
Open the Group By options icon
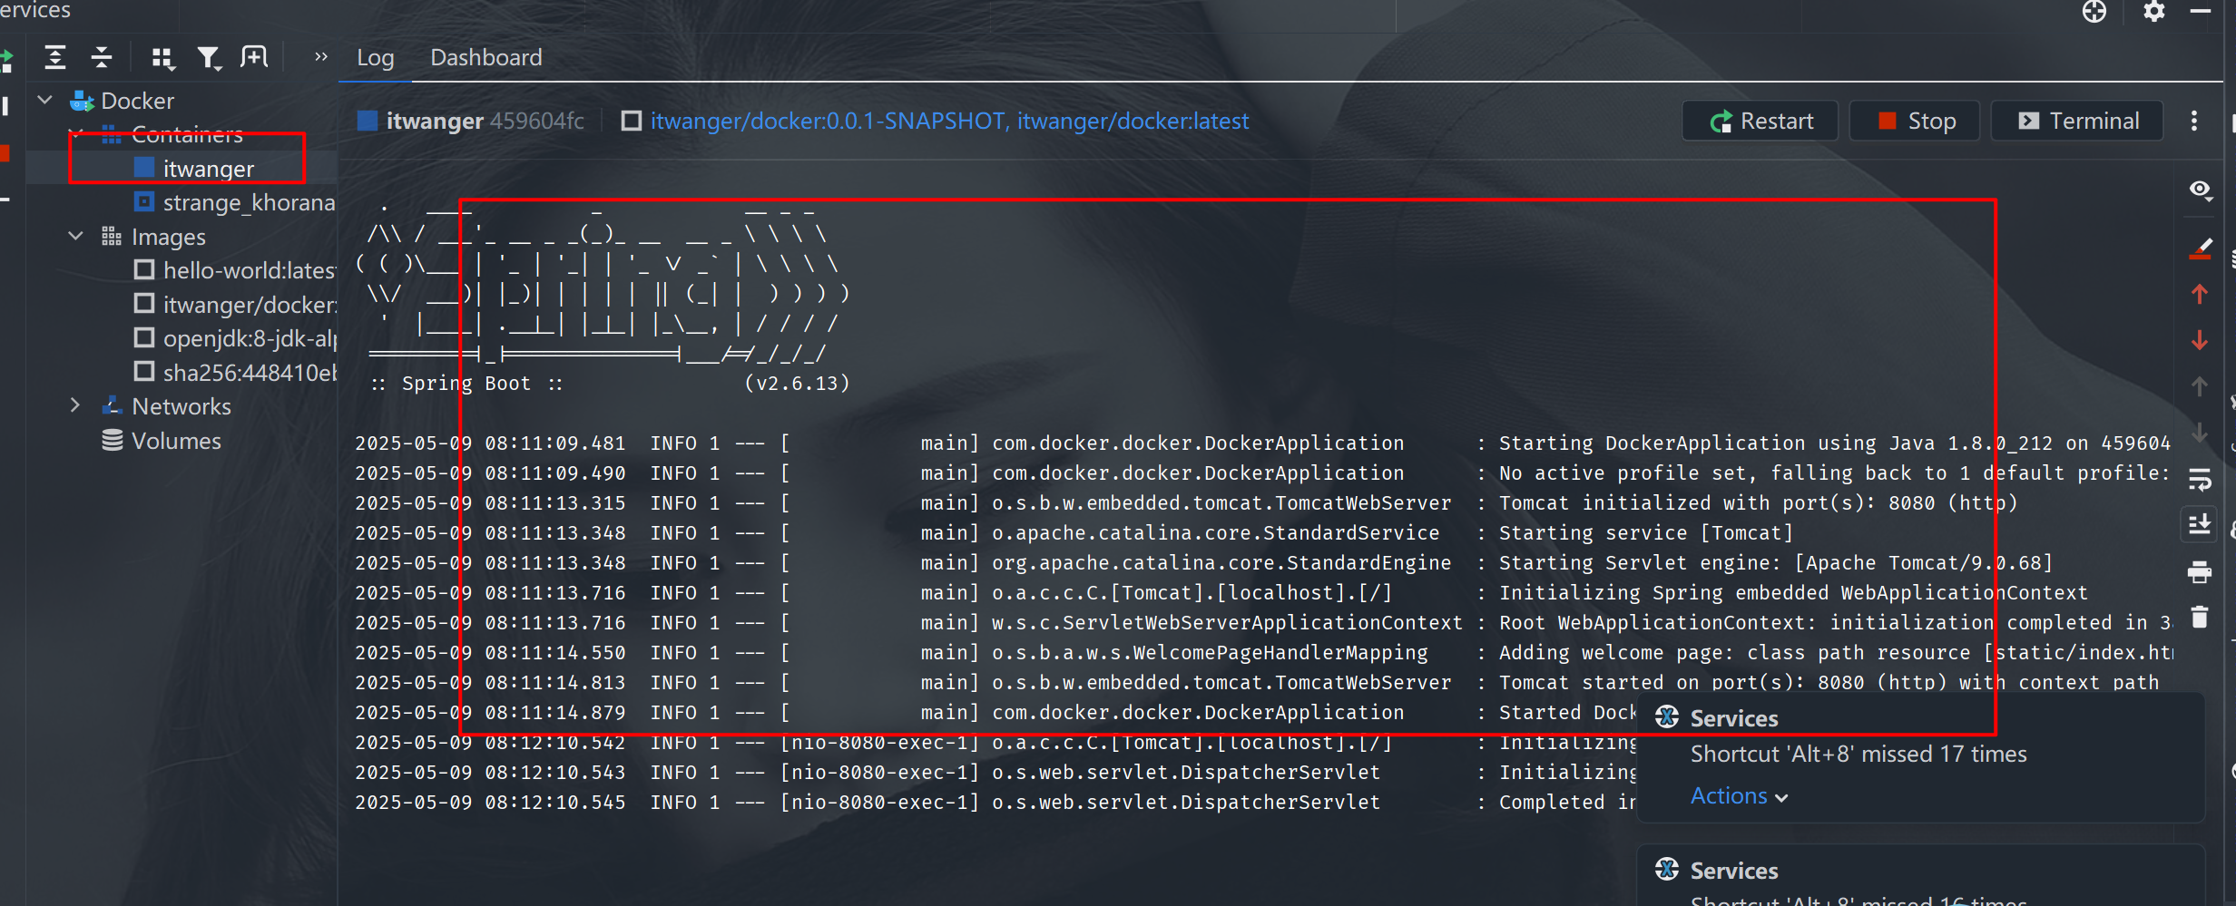click(x=162, y=58)
